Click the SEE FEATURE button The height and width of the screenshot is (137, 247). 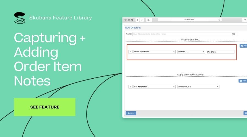[44, 107]
